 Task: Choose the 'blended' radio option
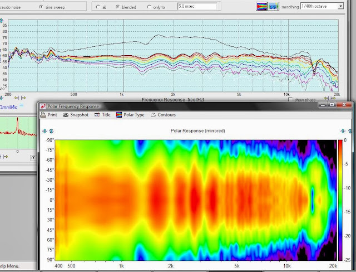coord(117,7)
